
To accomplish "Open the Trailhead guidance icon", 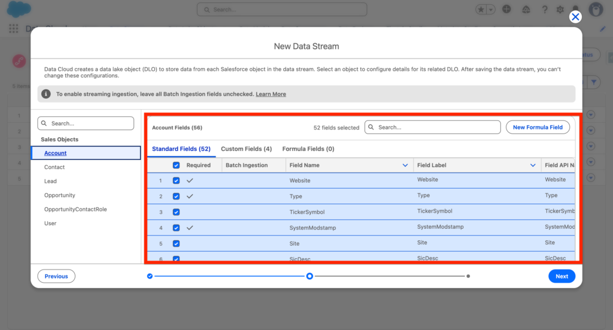I will tap(526, 10).
